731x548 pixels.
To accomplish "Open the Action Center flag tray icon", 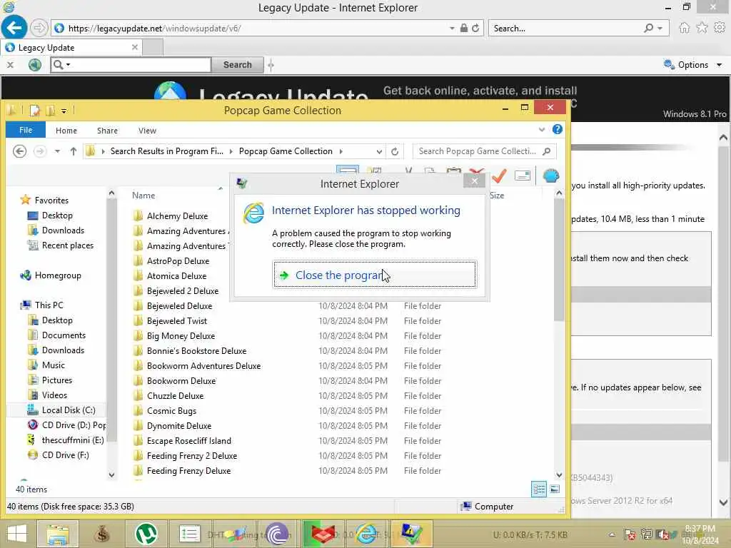I will click(630, 534).
